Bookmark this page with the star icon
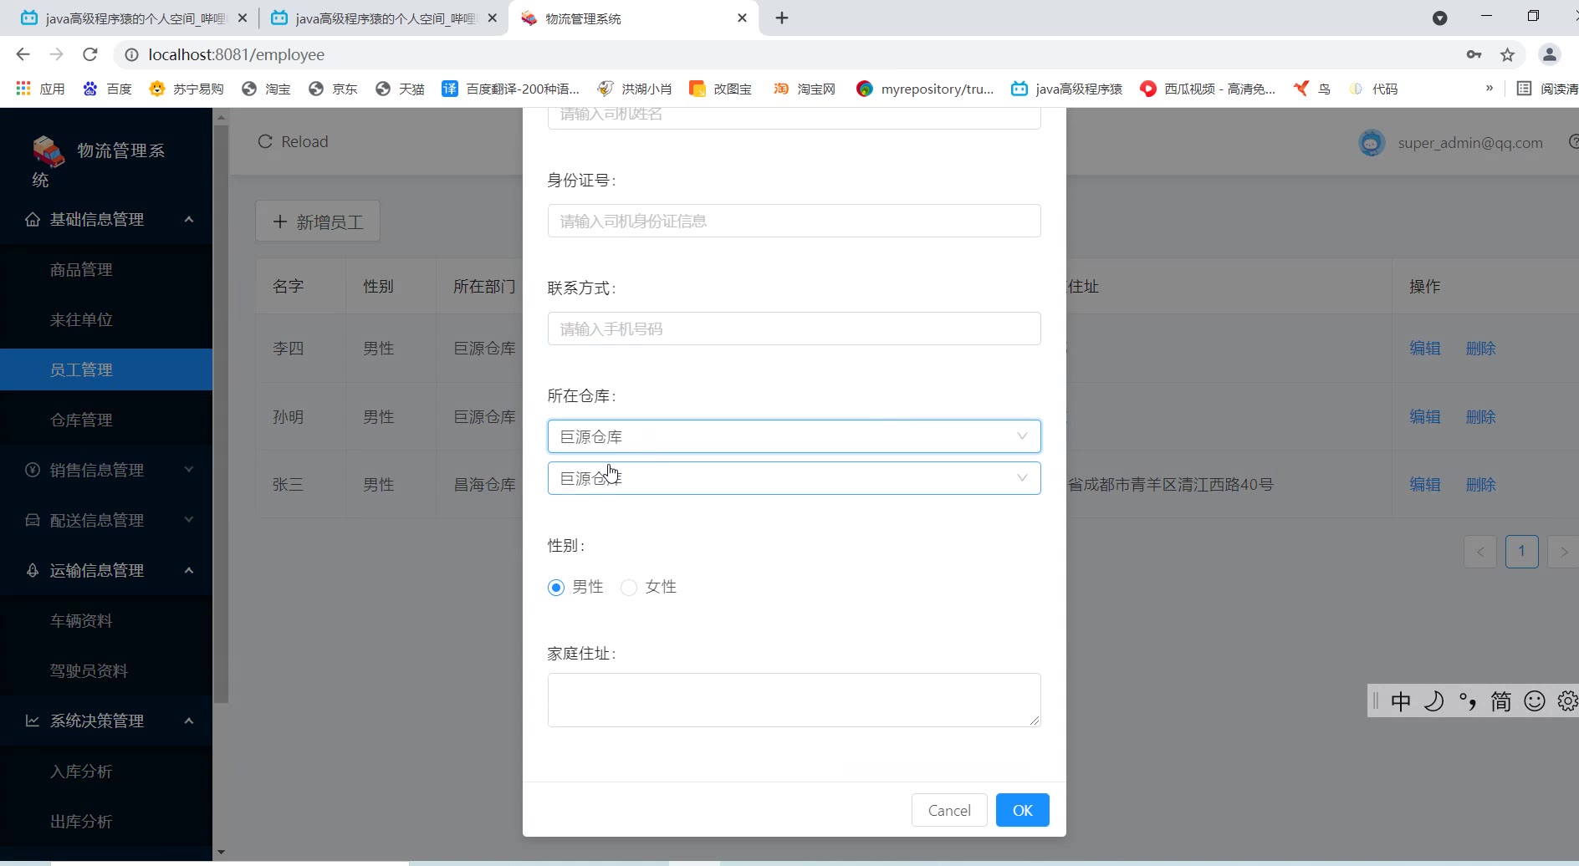 [1507, 54]
